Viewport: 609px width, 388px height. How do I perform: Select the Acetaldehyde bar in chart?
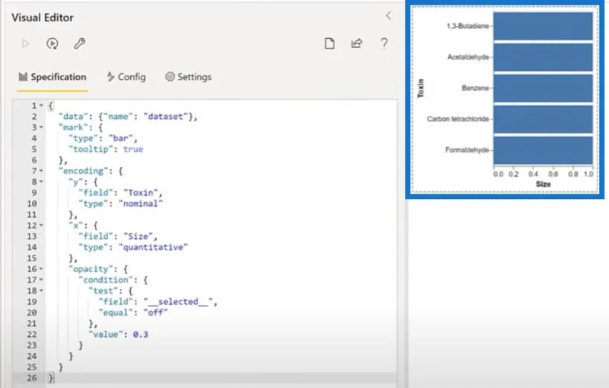pos(543,57)
